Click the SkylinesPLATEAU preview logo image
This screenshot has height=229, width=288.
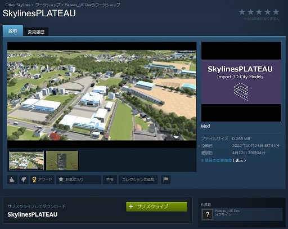coord(241,82)
